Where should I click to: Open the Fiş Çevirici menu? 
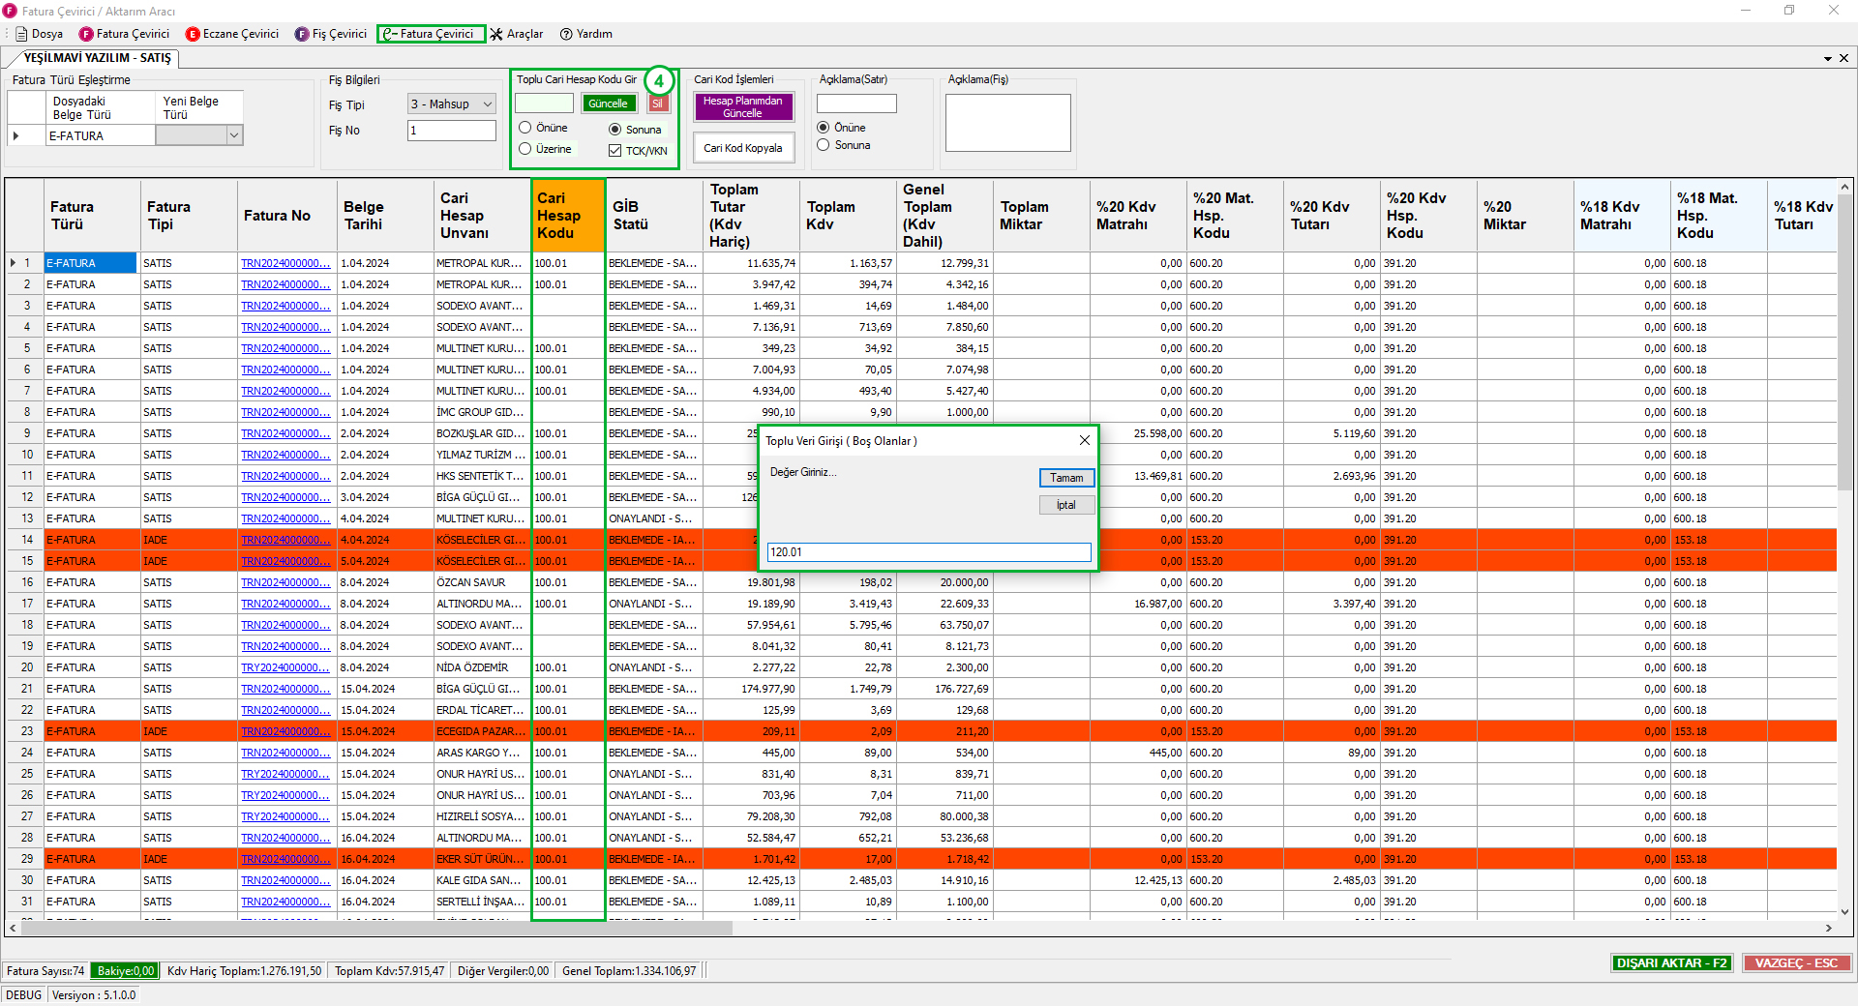[x=331, y=34]
